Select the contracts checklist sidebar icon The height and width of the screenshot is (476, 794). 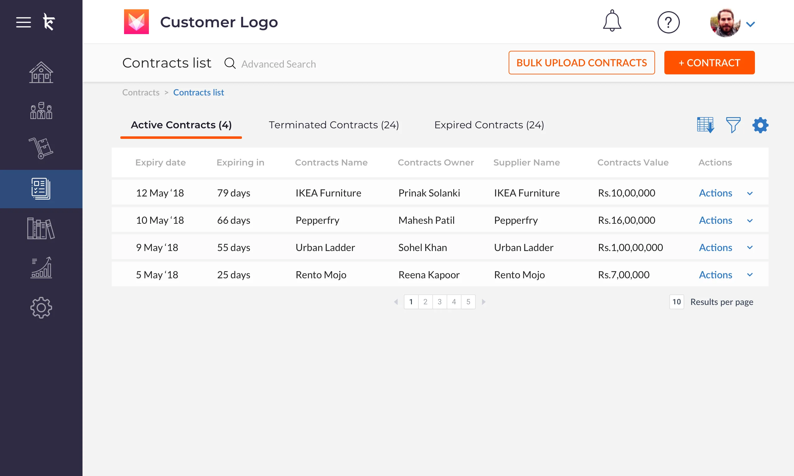click(x=41, y=189)
